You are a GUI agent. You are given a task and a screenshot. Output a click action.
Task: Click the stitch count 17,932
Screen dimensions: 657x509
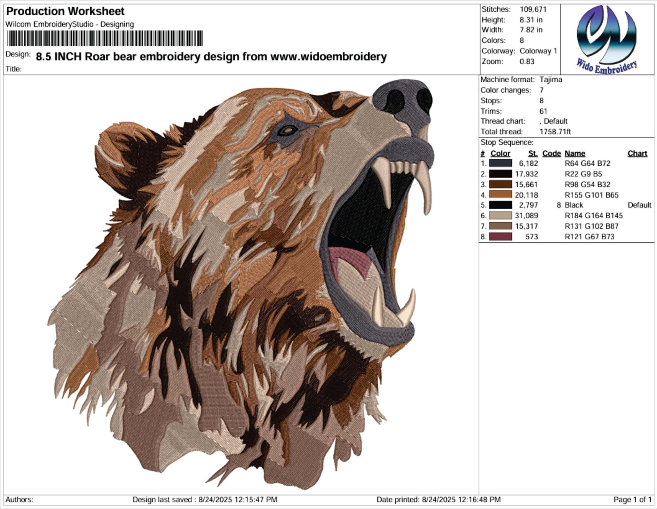click(x=526, y=174)
